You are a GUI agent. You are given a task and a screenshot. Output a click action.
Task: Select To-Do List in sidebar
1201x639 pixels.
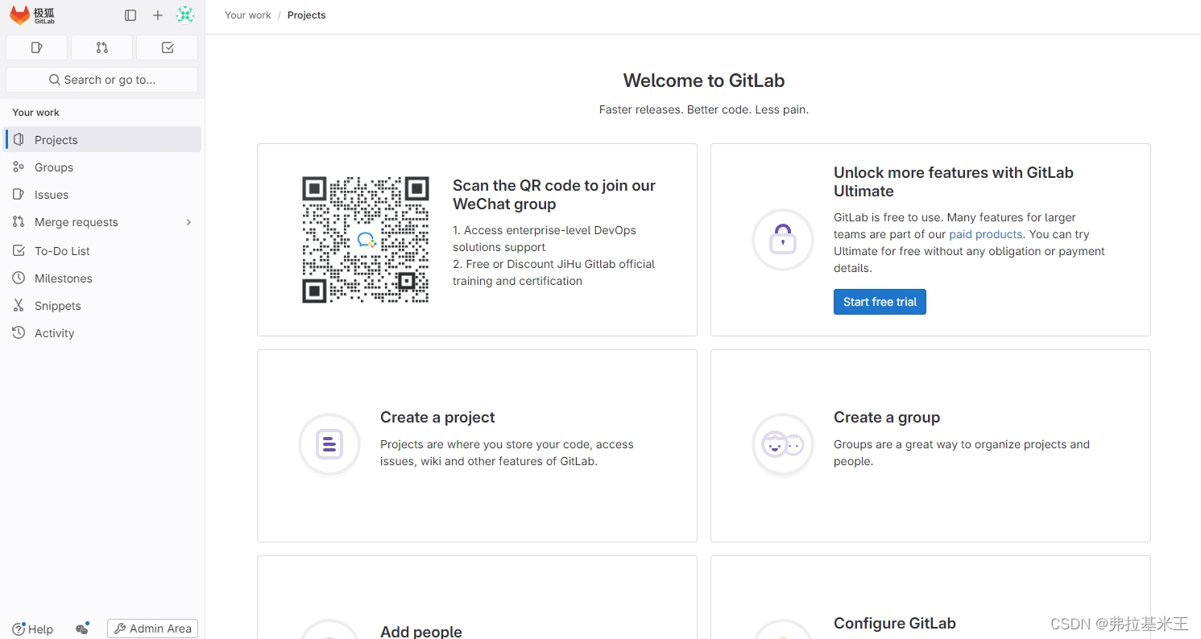click(x=103, y=250)
